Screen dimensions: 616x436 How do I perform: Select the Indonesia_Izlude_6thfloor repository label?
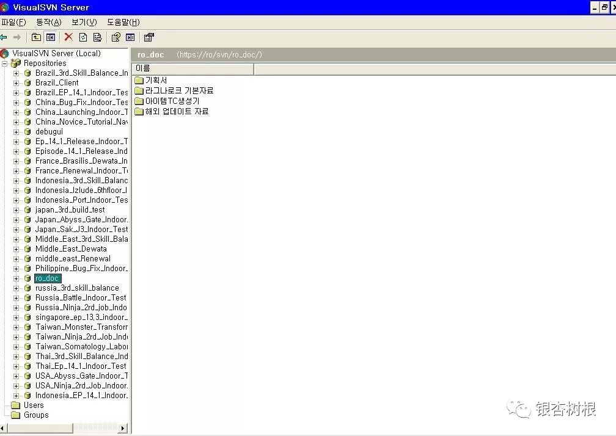coord(82,191)
